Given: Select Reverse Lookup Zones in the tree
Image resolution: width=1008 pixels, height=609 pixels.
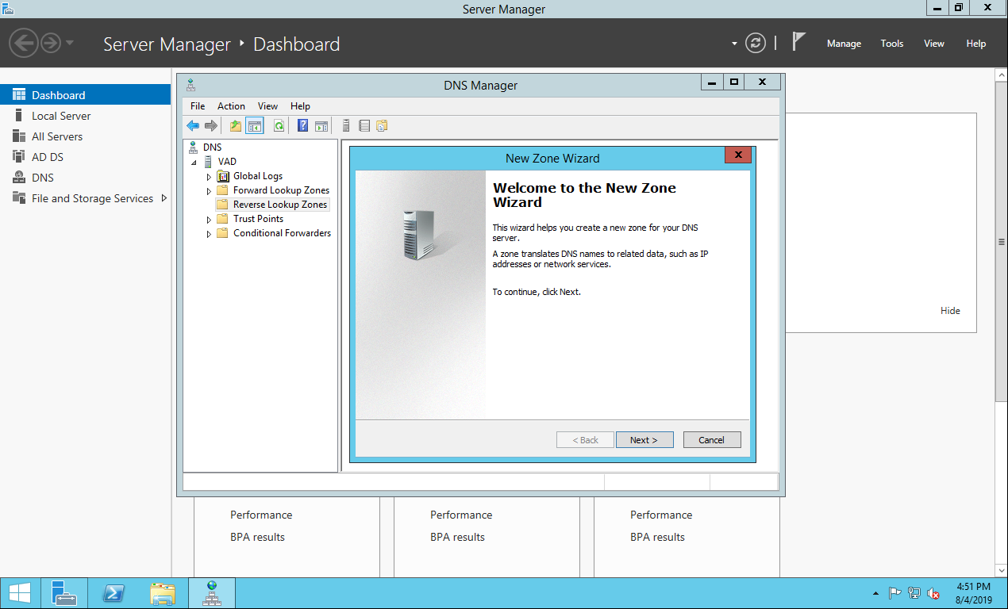Looking at the screenshot, I should click(279, 205).
